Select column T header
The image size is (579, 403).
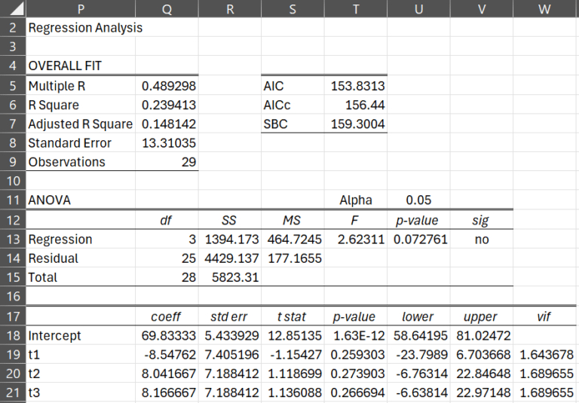point(356,8)
